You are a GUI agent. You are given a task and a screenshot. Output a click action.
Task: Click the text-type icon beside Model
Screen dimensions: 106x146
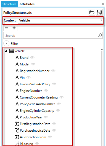[x=17, y=64]
